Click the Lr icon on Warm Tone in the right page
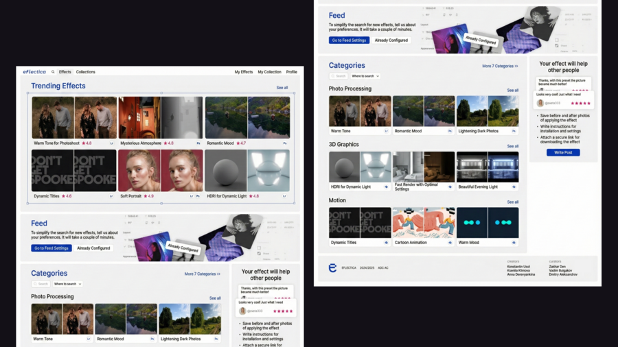Viewport: 618px width, 347px height. click(x=386, y=131)
